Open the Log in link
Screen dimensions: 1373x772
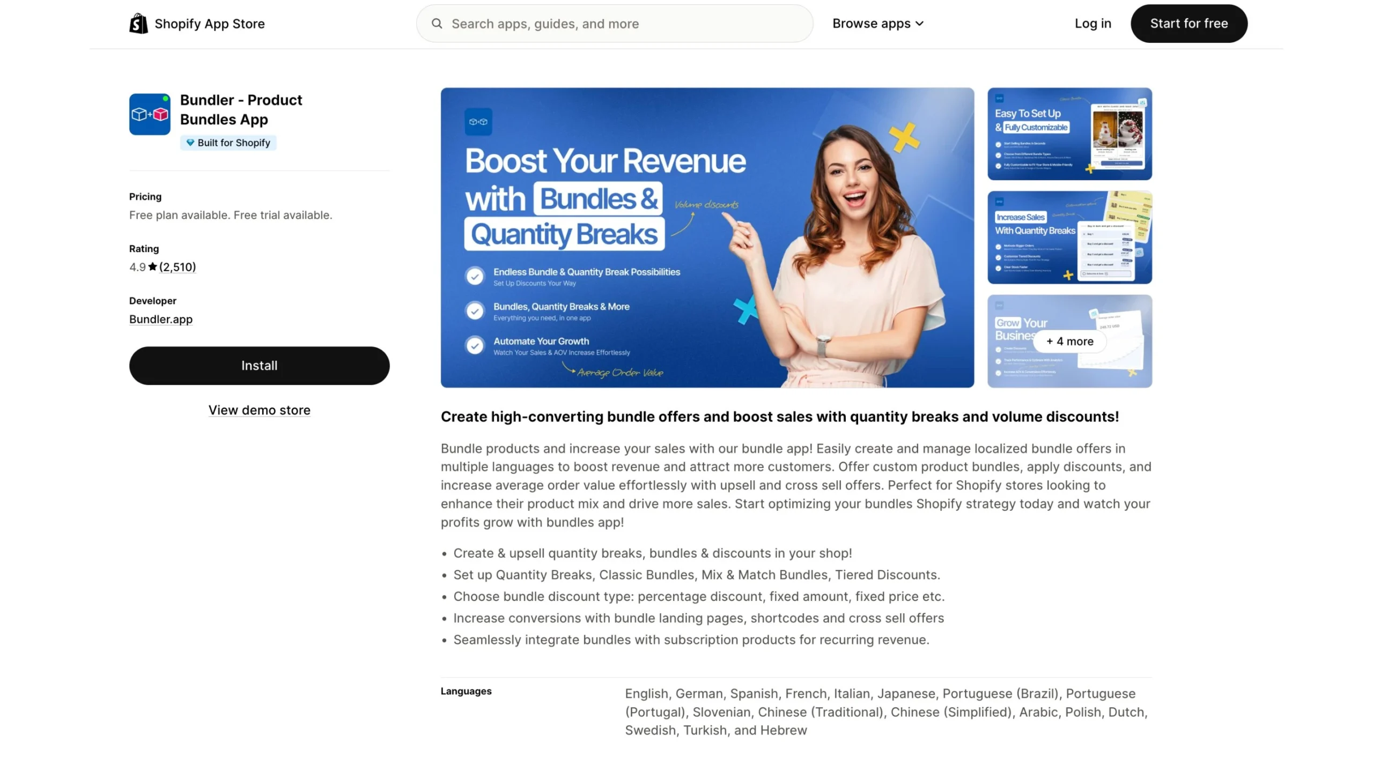(x=1093, y=24)
